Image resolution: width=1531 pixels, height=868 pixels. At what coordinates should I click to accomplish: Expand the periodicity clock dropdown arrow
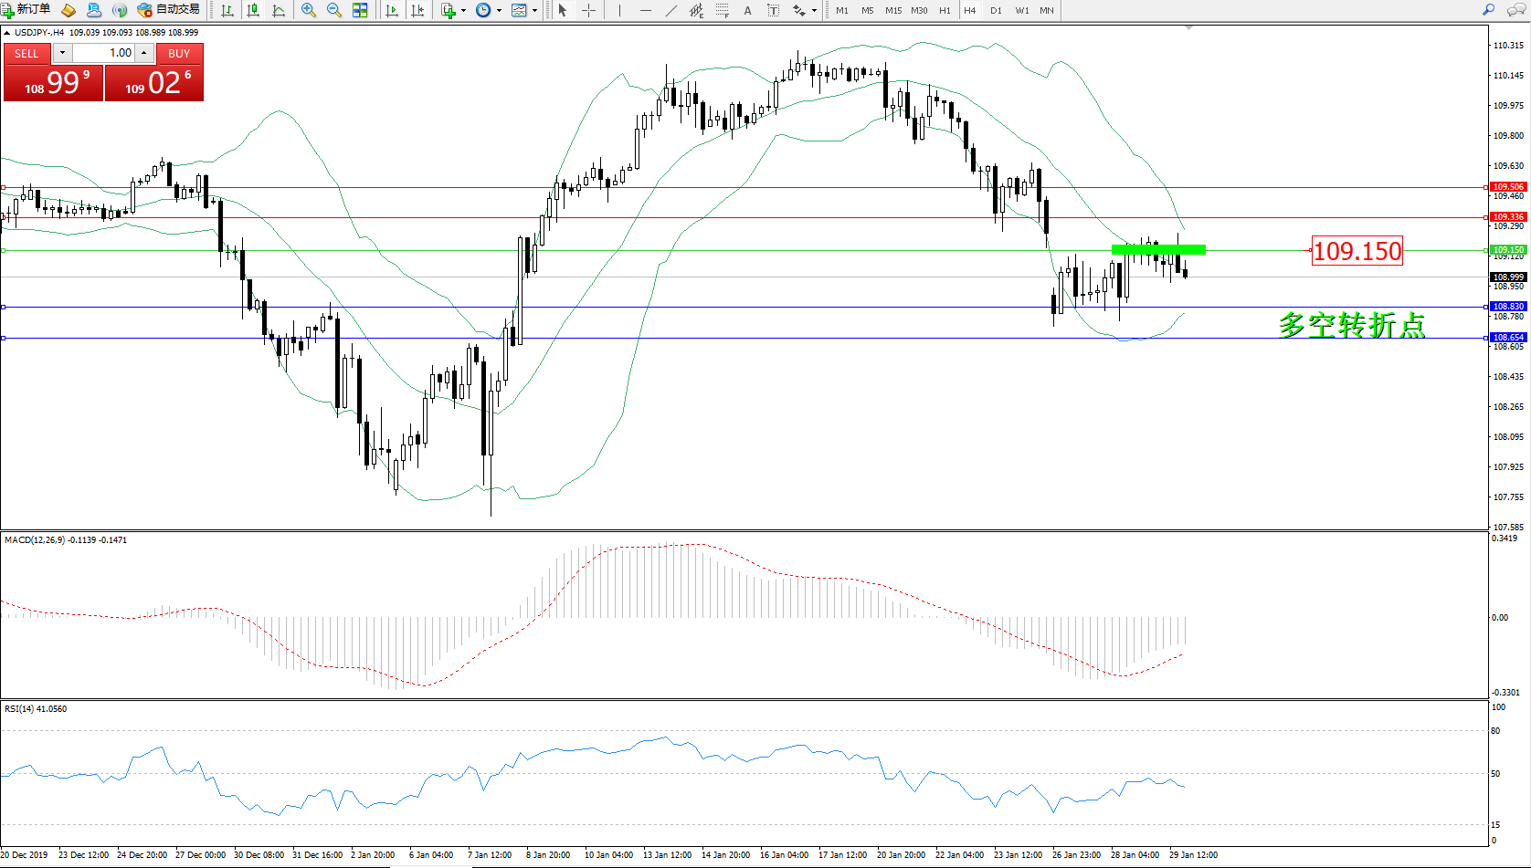[499, 11]
